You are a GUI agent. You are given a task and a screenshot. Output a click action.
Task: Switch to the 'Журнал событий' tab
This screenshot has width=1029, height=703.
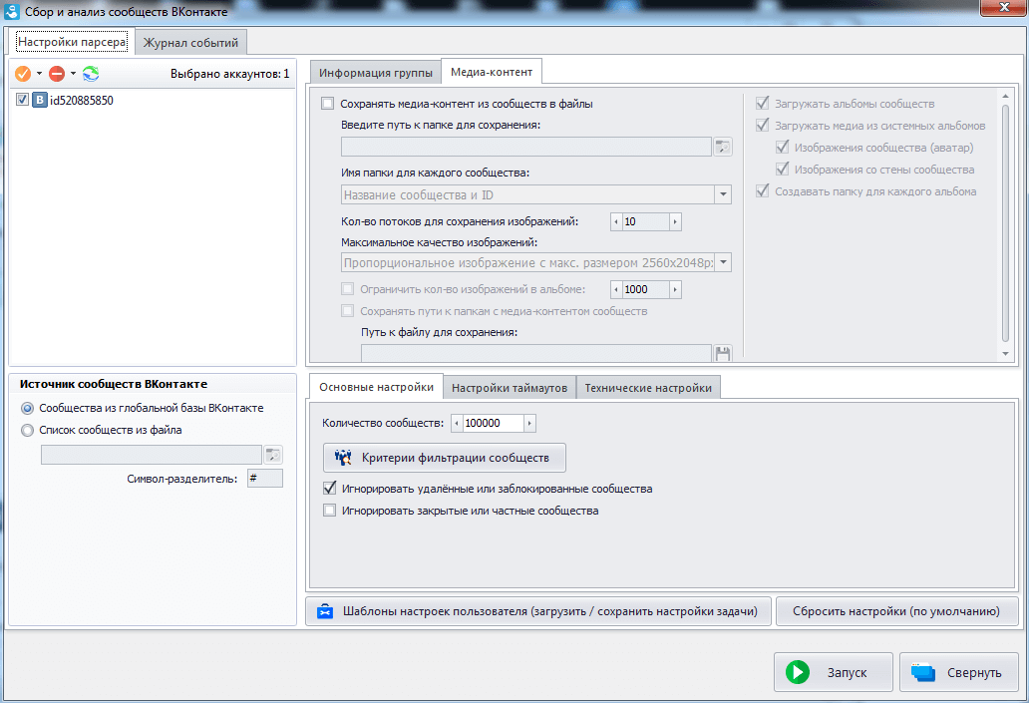[190, 43]
